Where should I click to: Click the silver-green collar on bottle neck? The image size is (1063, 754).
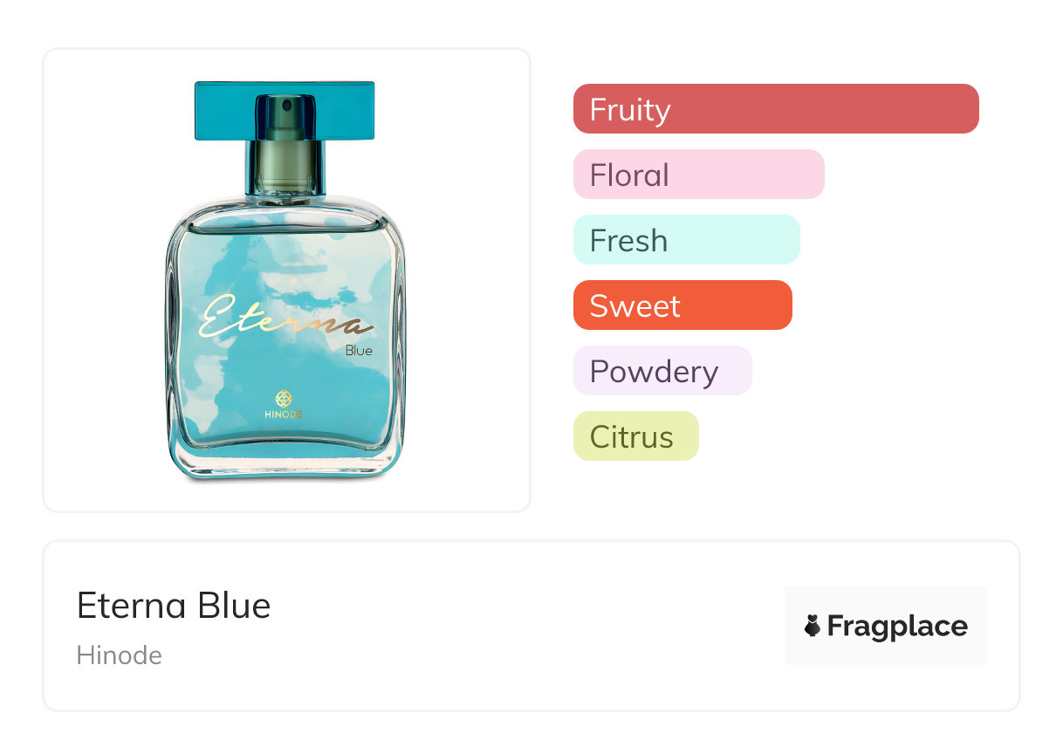click(x=285, y=166)
